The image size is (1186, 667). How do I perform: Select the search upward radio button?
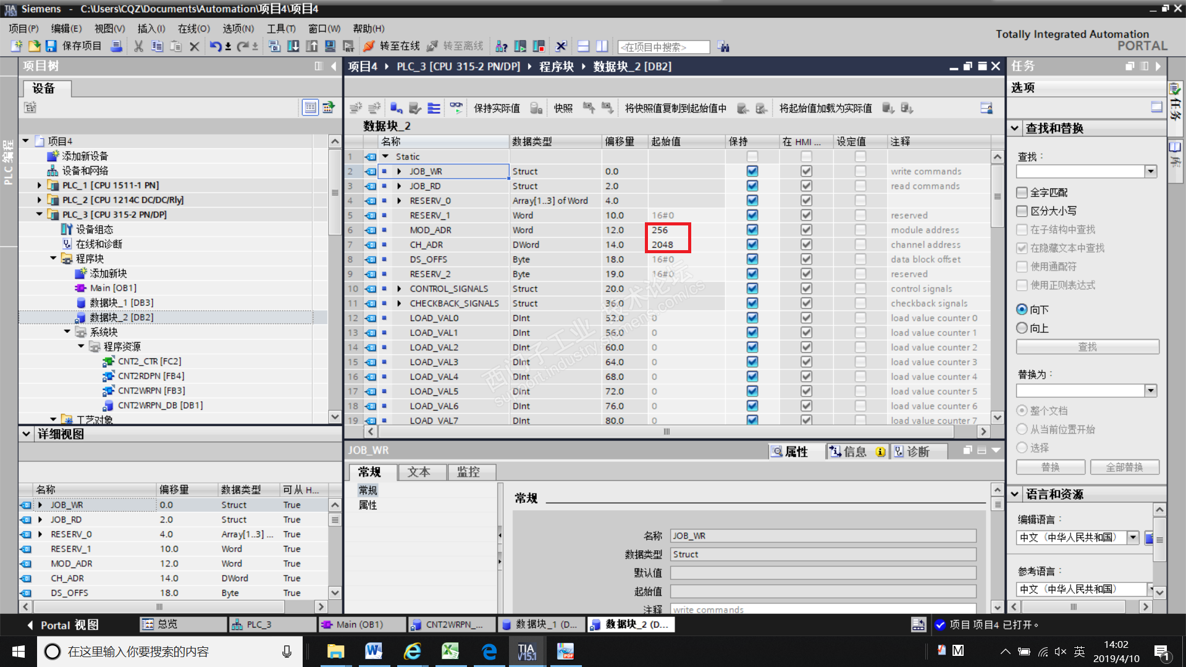pos(1022,328)
